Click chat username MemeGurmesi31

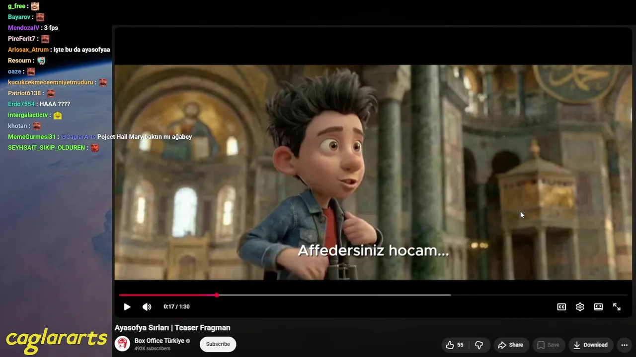pos(32,137)
